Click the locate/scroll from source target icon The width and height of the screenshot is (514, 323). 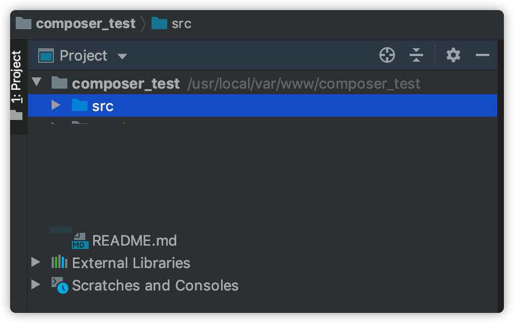(x=387, y=55)
